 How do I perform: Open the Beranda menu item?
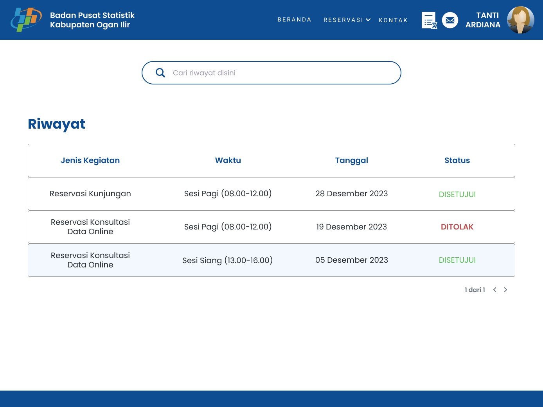coord(294,20)
